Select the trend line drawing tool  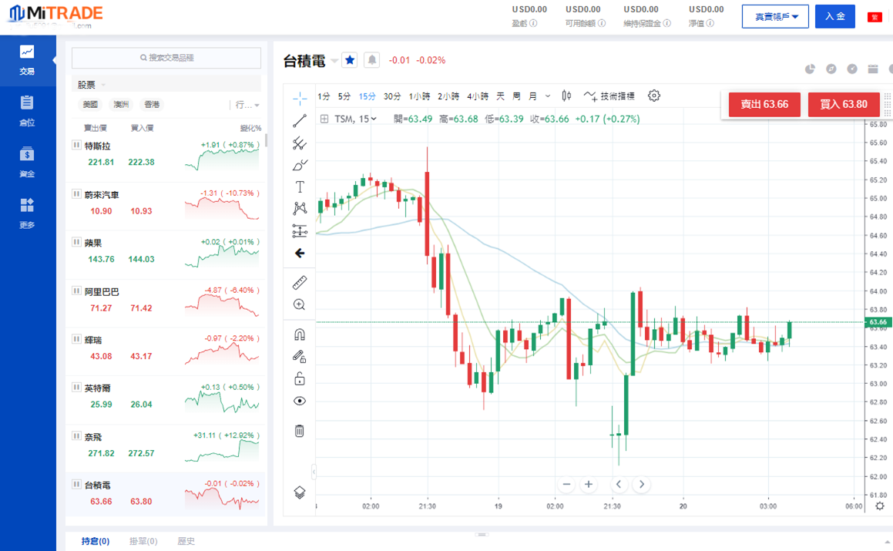coord(300,120)
